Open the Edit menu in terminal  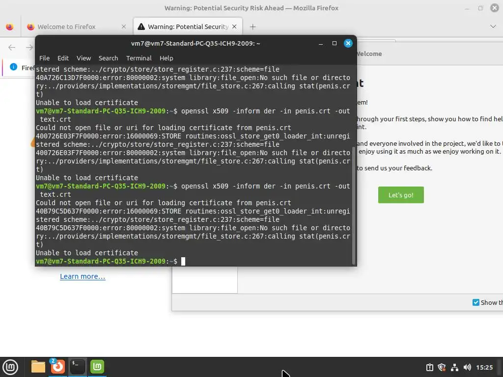63,58
